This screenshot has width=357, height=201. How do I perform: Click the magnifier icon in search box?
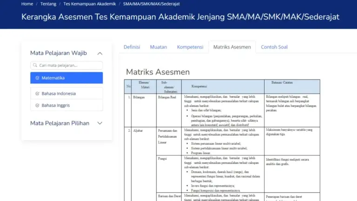pos(35,66)
